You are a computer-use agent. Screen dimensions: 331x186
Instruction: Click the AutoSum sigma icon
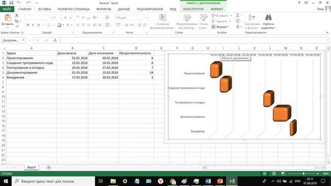pyautogui.click(x=238, y=15)
